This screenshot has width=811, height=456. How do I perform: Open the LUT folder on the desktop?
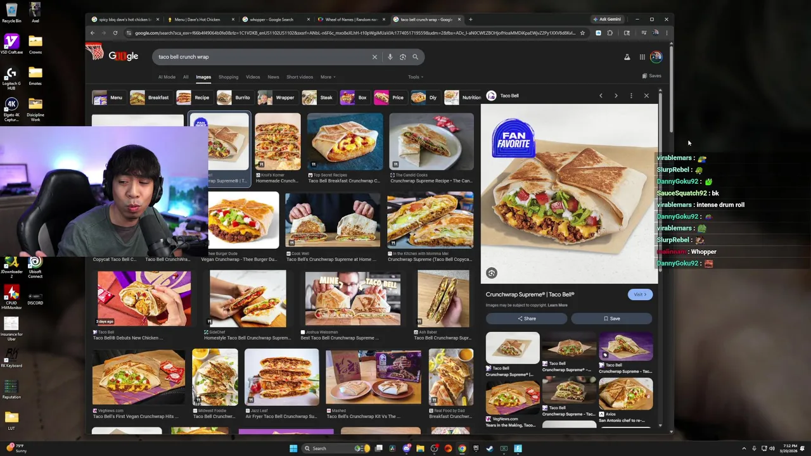(11, 420)
